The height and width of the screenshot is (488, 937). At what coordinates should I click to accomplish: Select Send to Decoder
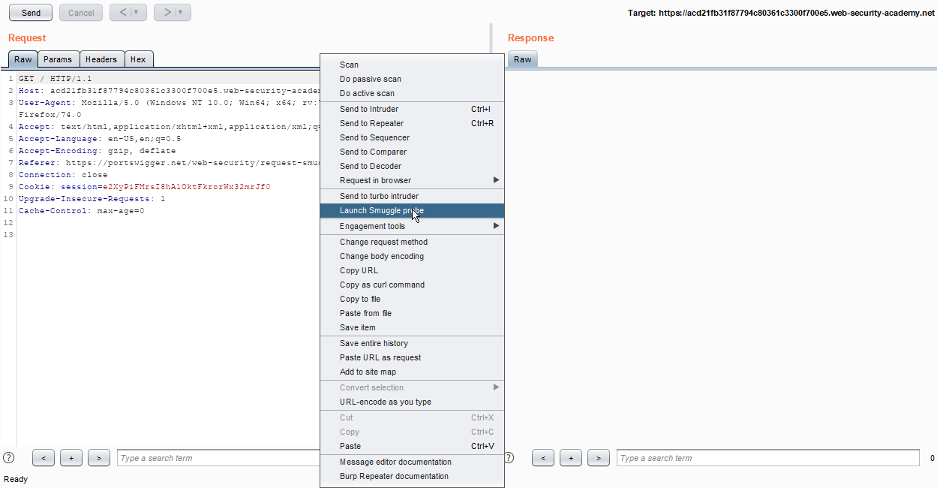tap(412, 166)
